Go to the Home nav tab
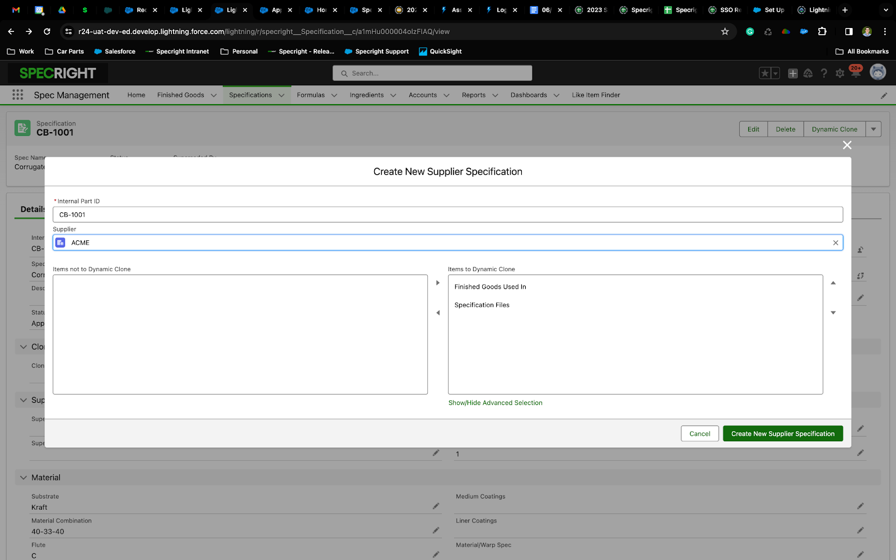The image size is (896, 560). pos(136,95)
